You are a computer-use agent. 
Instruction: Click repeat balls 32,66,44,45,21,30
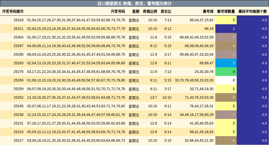pos(199,140)
